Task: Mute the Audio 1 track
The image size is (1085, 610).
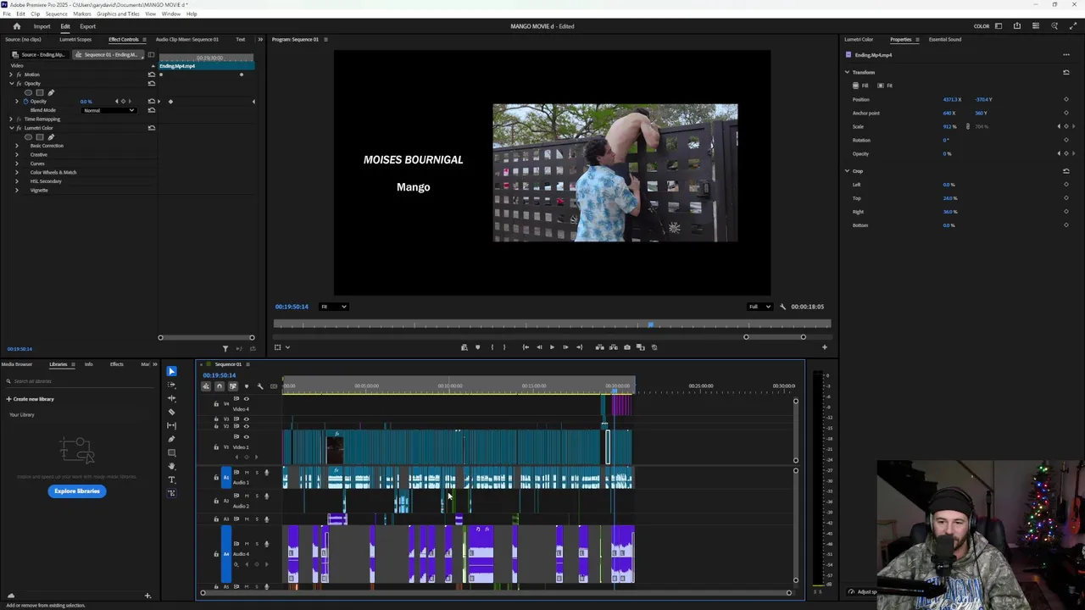Action: point(247,473)
